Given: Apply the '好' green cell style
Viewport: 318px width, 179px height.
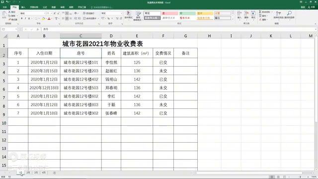Looking at the screenshot, I should click(187, 13).
